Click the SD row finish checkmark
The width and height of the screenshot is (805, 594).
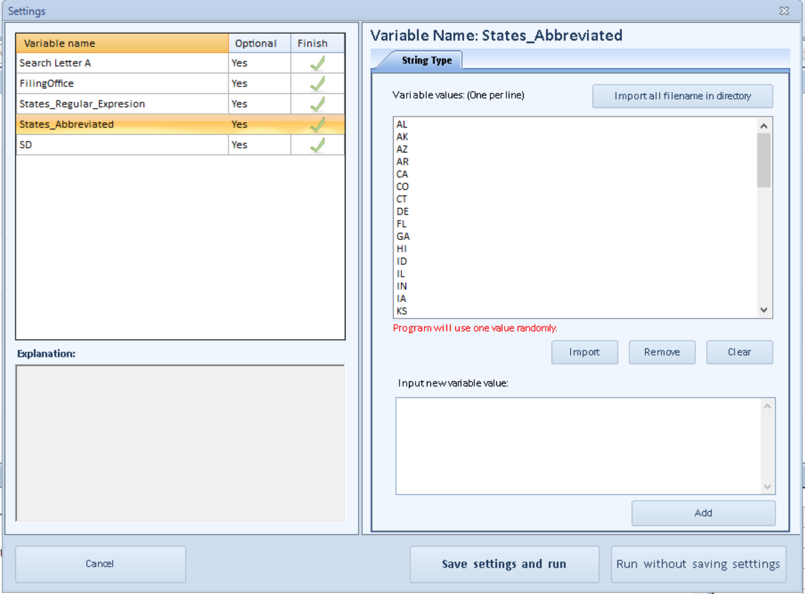pos(318,145)
